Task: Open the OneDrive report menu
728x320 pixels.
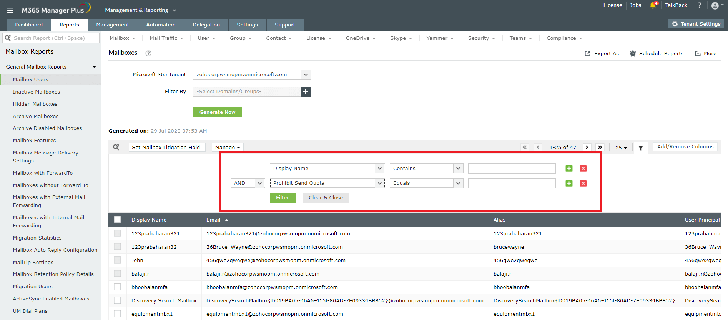Action: 361,38
